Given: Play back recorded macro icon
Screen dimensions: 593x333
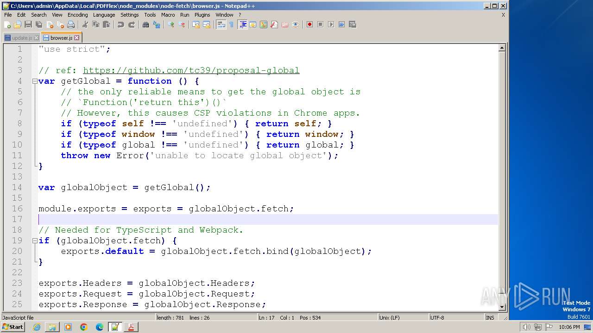Looking at the screenshot, I should click(x=331, y=25).
